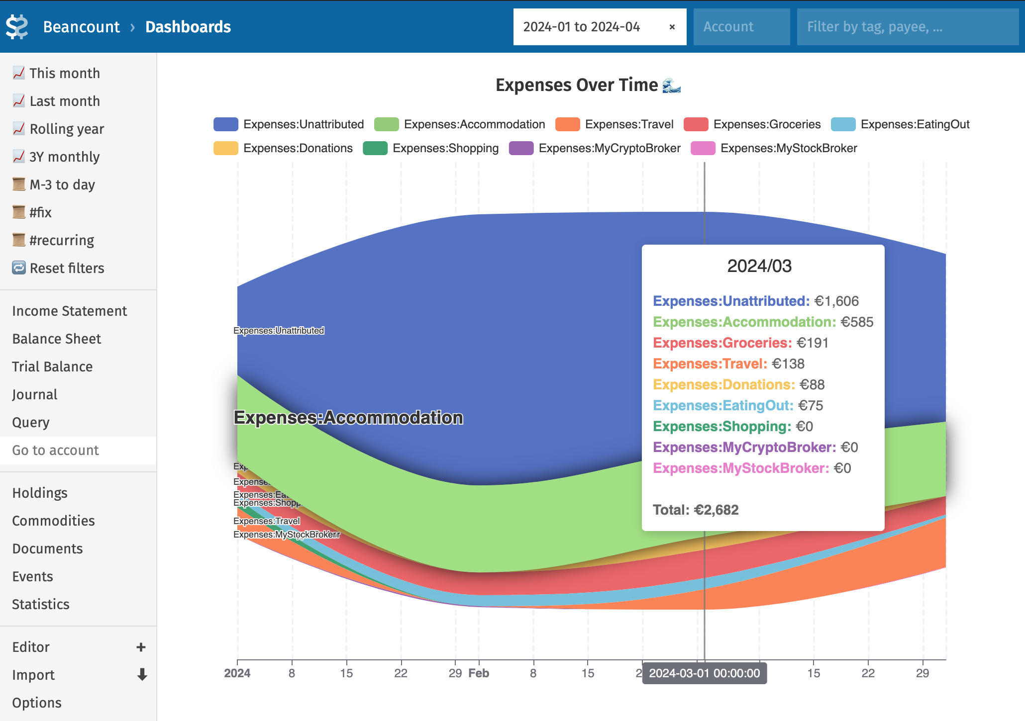
Task: Open the tag and payee filter field
Action: [x=907, y=27]
